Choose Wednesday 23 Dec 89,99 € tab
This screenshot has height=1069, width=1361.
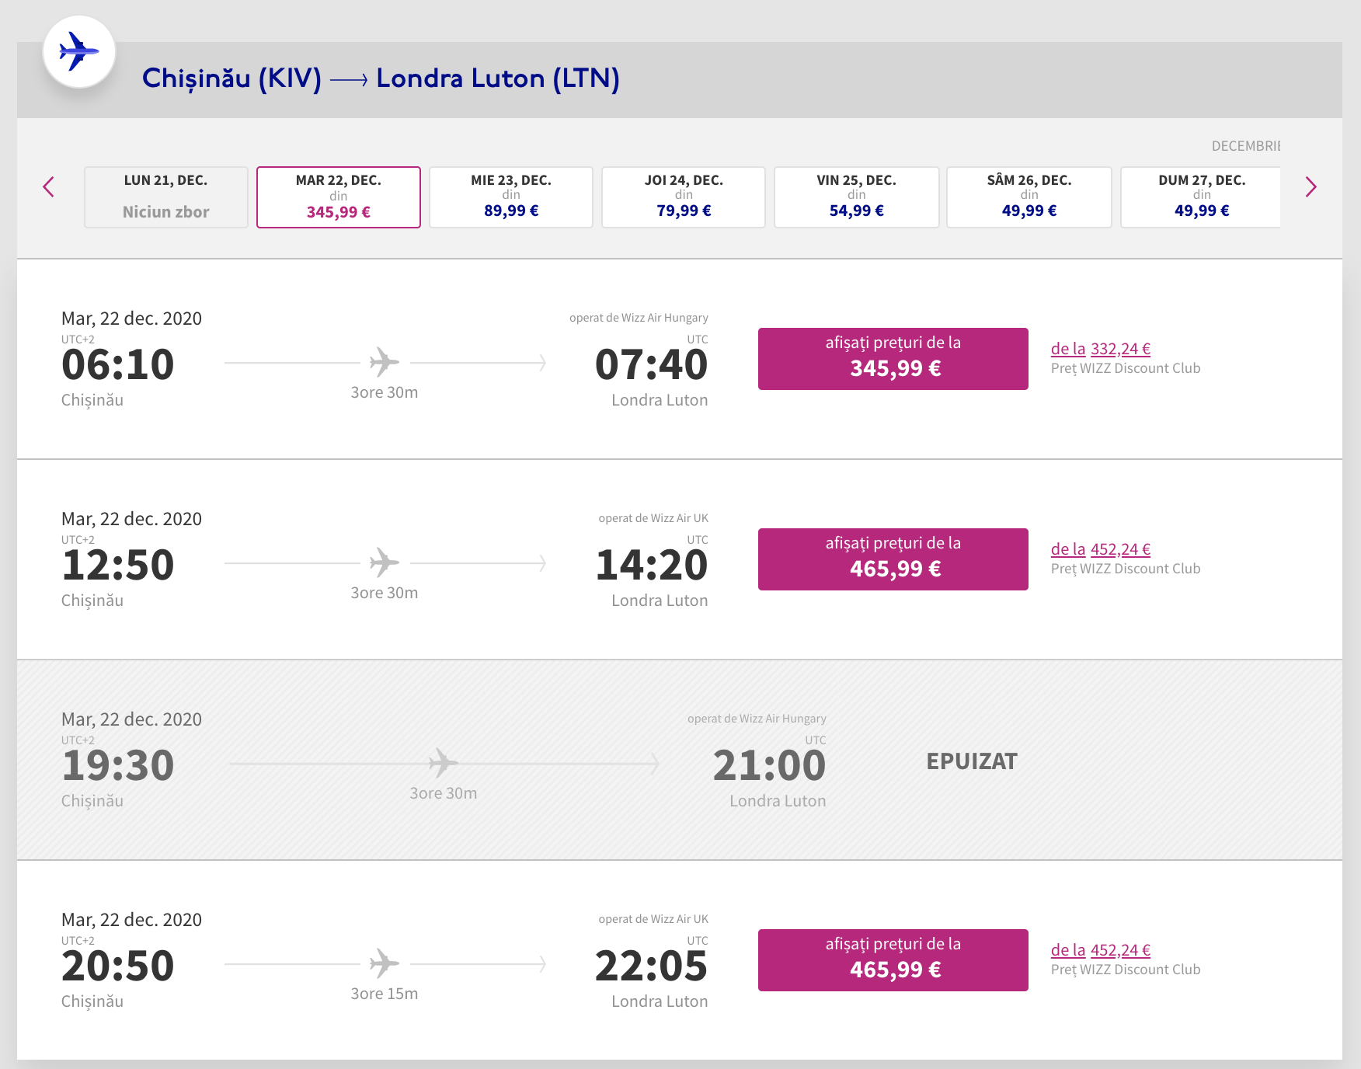[511, 197]
